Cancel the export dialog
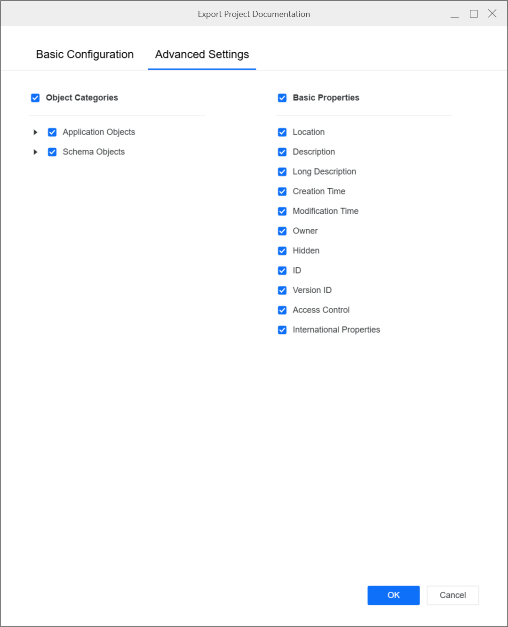This screenshot has height=627, width=508. click(452, 595)
